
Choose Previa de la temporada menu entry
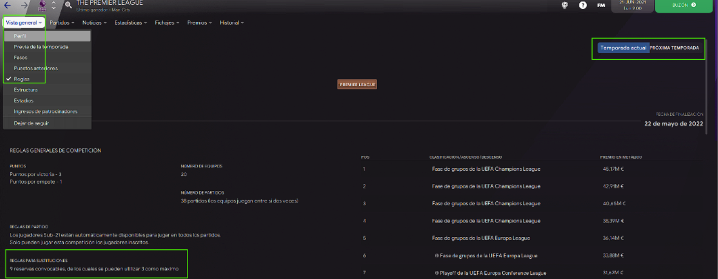(47, 47)
